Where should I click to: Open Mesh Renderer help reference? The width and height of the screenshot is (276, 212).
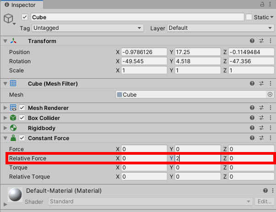pyautogui.click(x=252, y=108)
